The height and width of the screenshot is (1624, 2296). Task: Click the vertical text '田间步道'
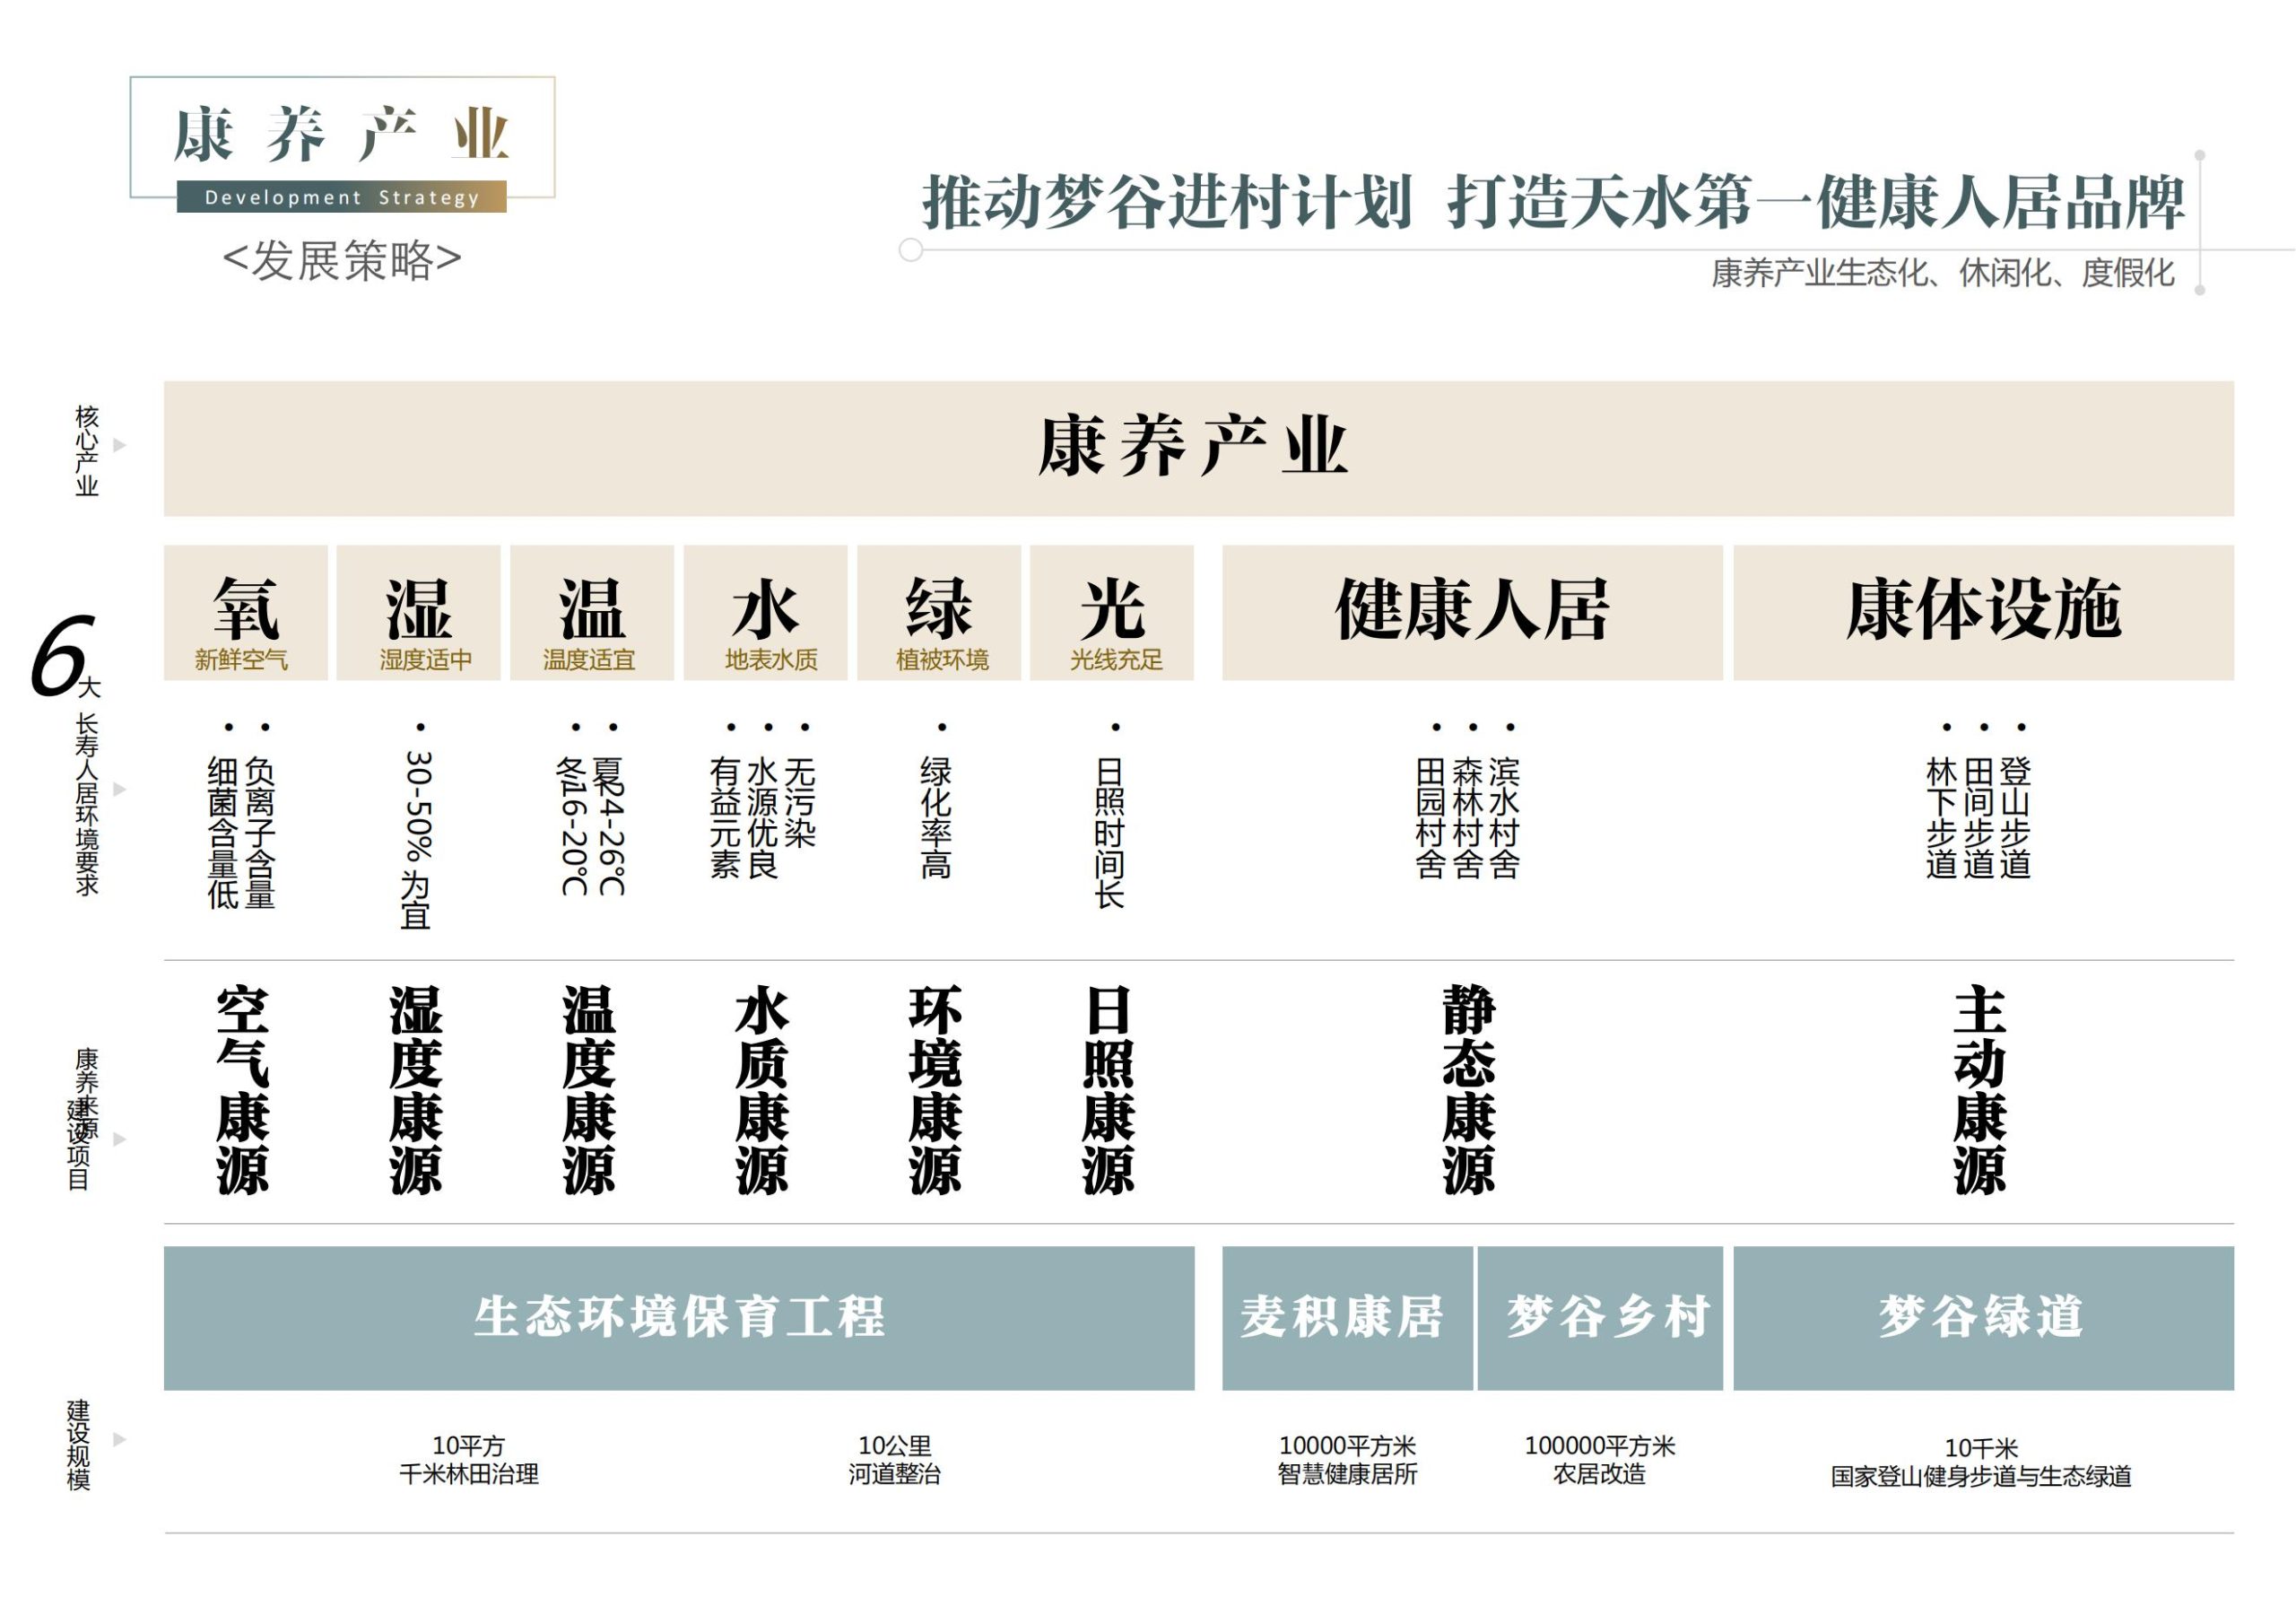tap(1979, 817)
